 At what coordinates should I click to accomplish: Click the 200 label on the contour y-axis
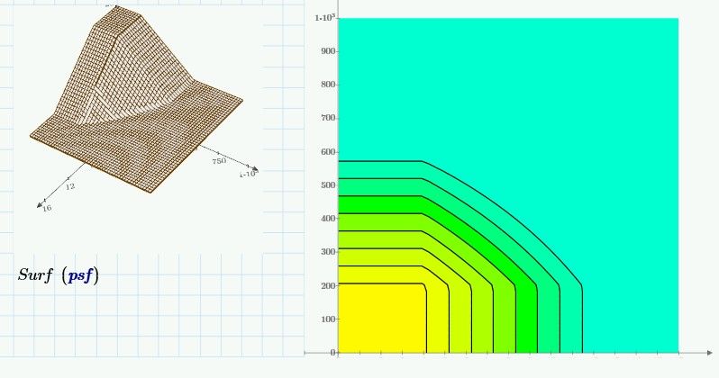coord(328,285)
